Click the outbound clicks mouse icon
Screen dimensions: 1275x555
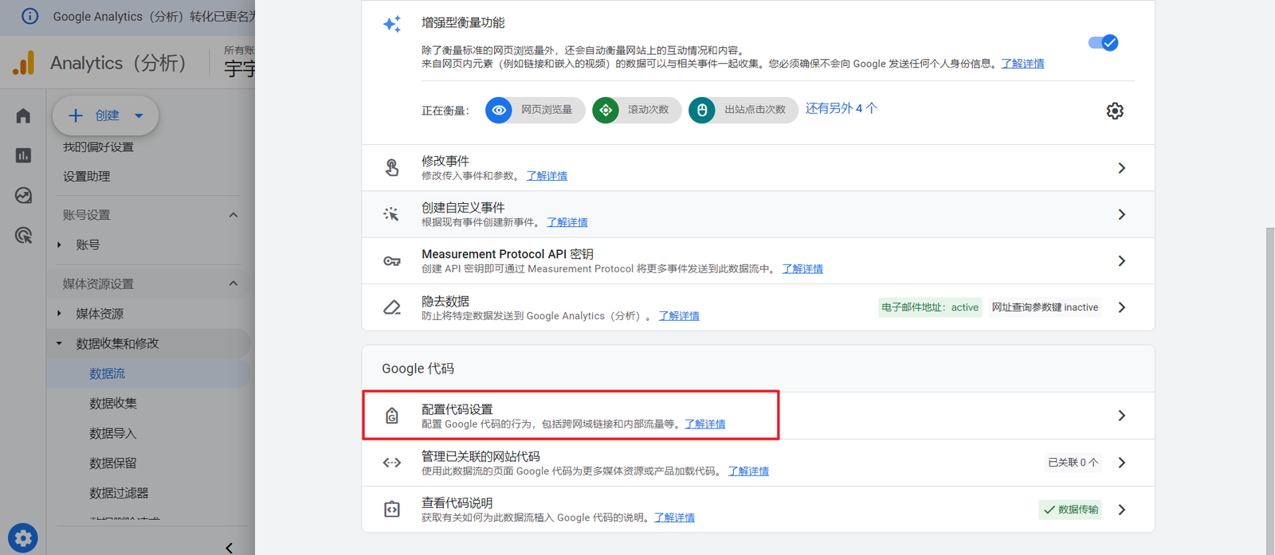[x=702, y=110]
